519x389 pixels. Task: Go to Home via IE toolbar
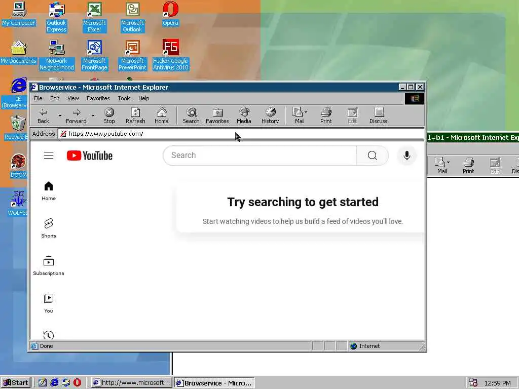(x=162, y=116)
